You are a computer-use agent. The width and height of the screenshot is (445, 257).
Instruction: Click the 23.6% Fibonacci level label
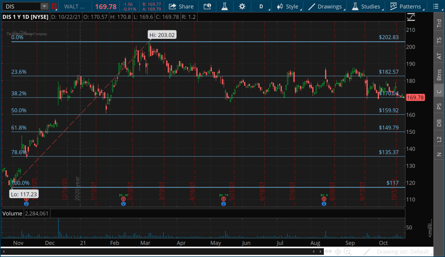click(x=19, y=72)
